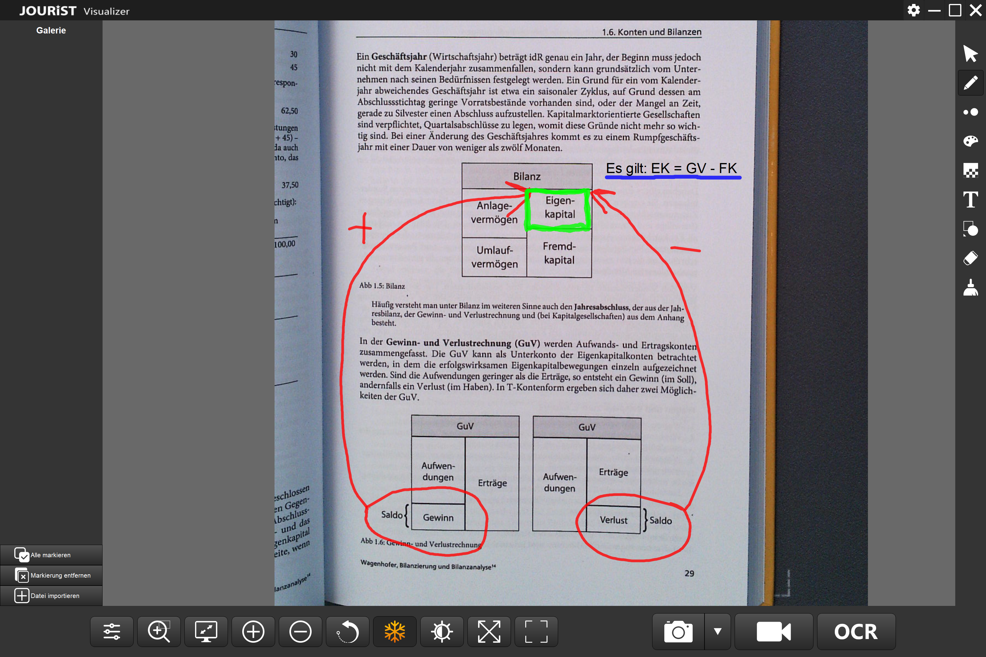Open the color palette tool
This screenshot has width=986, height=657.
click(x=970, y=141)
